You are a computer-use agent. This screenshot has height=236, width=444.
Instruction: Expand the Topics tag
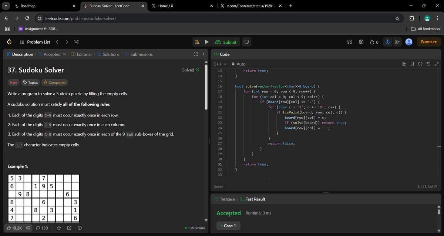pyautogui.click(x=30, y=82)
